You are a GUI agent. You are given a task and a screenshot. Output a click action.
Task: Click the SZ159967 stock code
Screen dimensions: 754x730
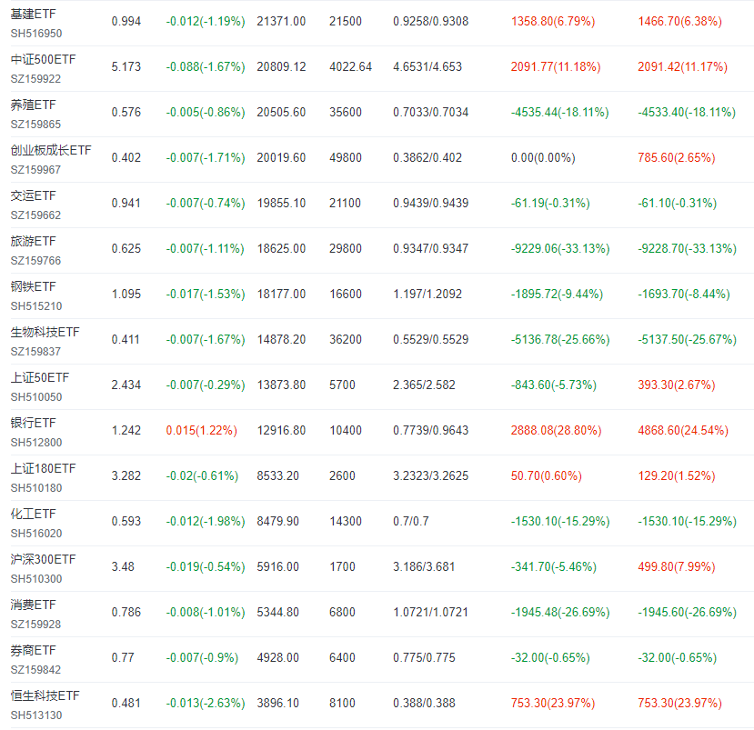pyautogui.click(x=35, y=170)
